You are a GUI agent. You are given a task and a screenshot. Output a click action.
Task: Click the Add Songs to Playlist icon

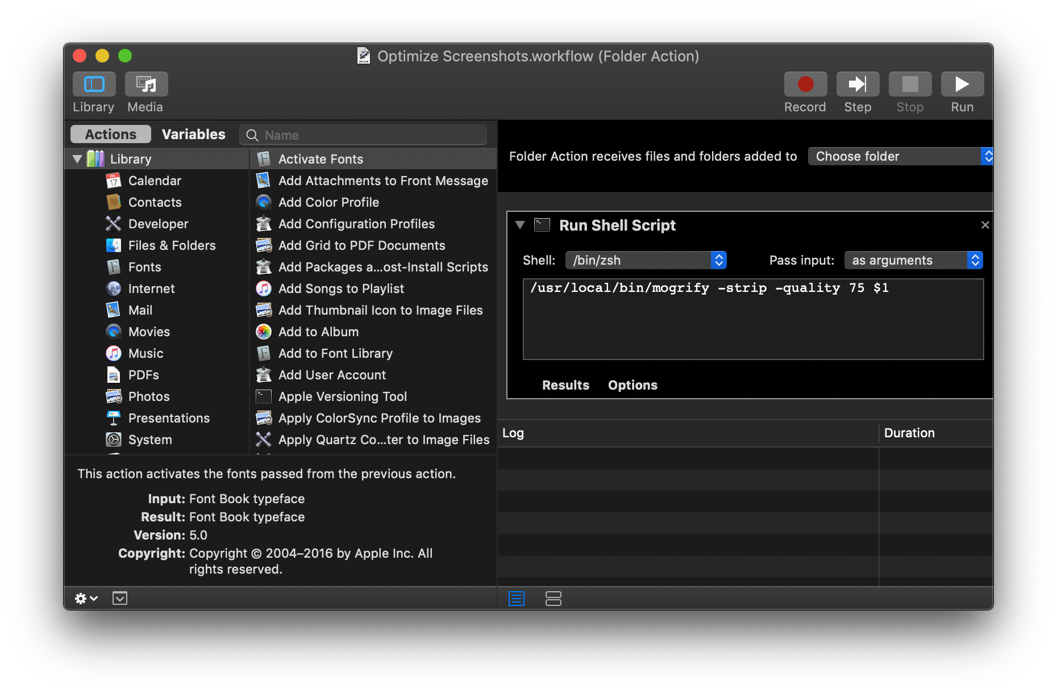(x=264, y=289)
